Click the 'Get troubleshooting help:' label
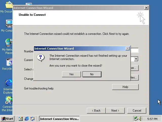The height and width of the screenshot is (122, 162). 39,88
